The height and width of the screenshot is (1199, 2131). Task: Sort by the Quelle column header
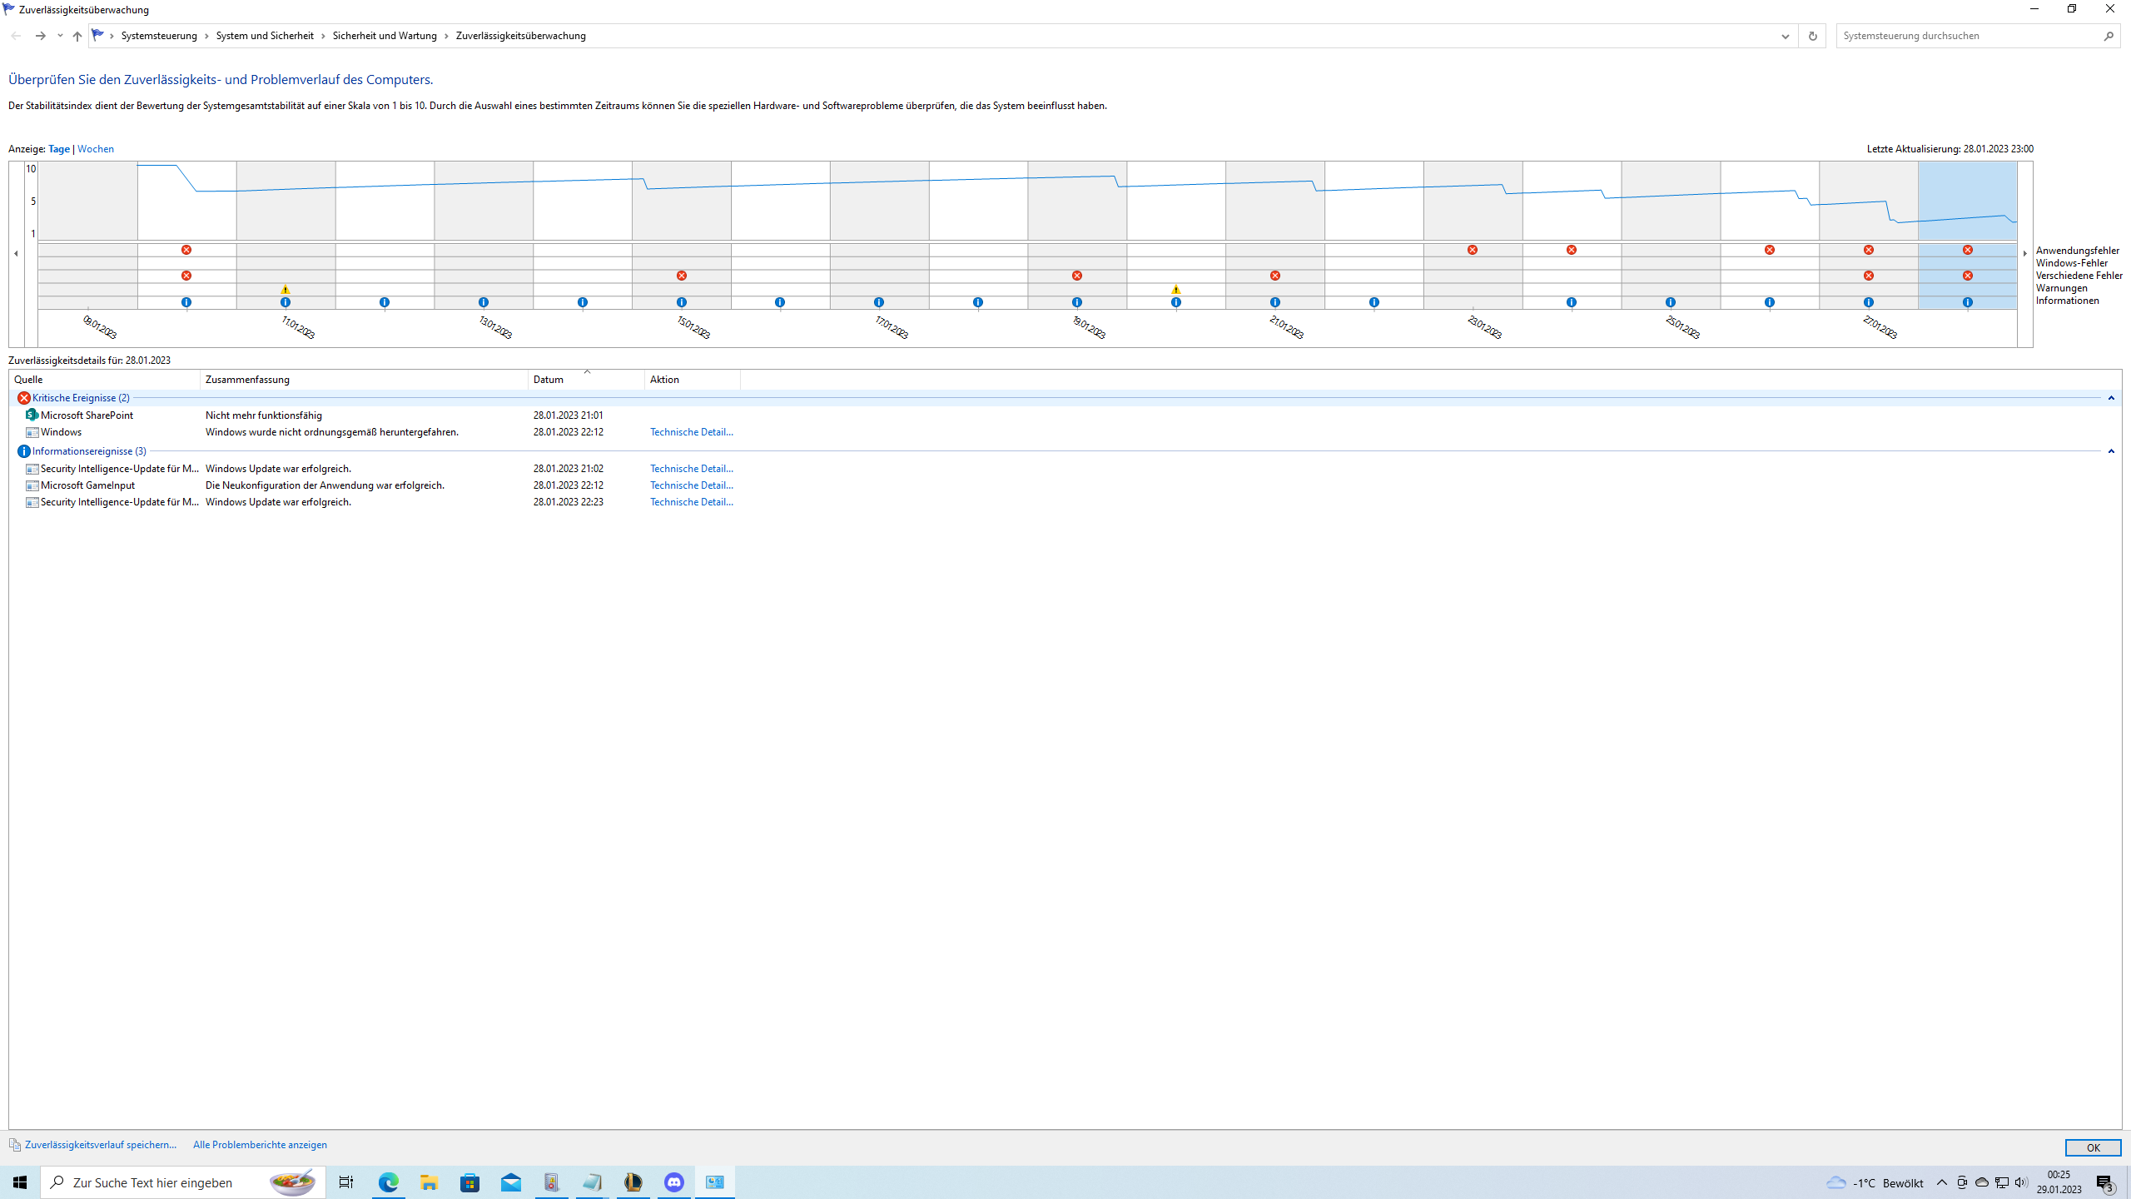pyautogui.click(x=104, y=380)
